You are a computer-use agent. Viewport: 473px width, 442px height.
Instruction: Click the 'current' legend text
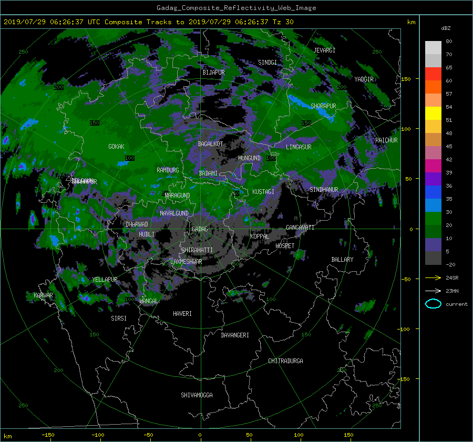click(x=456, y=304)
